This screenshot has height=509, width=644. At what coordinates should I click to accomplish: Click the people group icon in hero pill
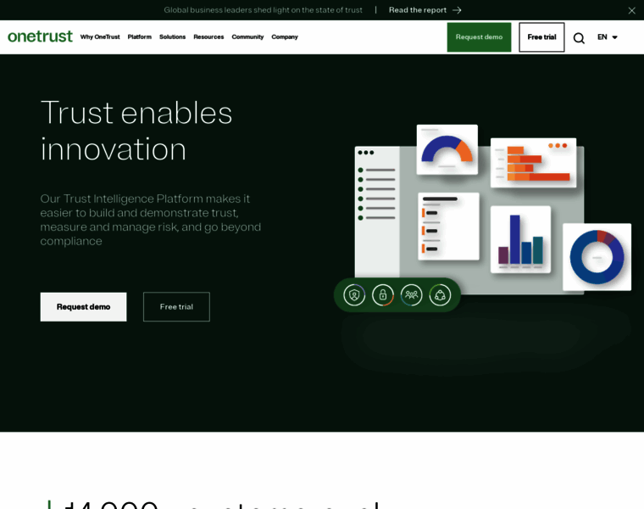point(411,294)
